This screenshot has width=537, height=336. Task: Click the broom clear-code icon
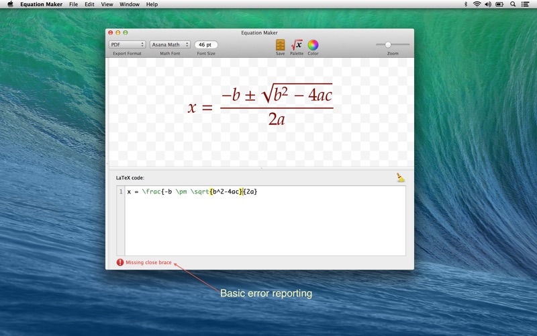coord(401,177)
